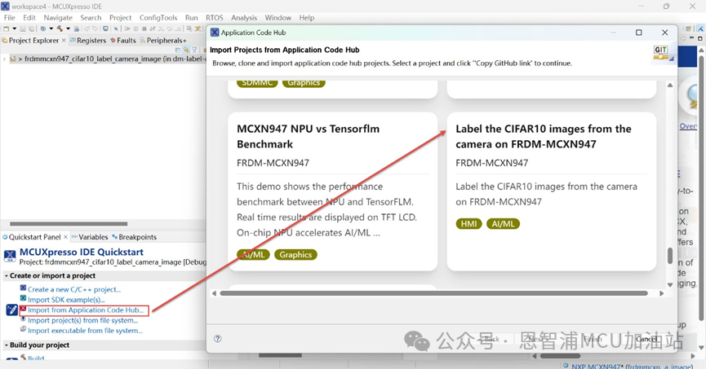This screenshot has width=706, height=369.
Task: Open the dropdown arrow next to the hammer icon
Action: pos(68,29)
